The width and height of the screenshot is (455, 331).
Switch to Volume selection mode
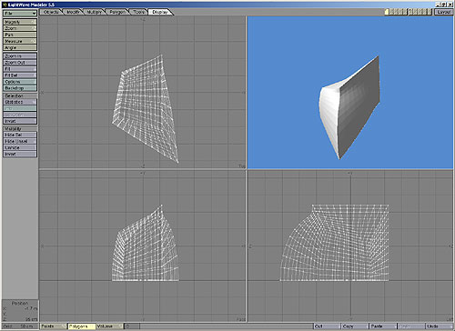click(x=109, y=326)
